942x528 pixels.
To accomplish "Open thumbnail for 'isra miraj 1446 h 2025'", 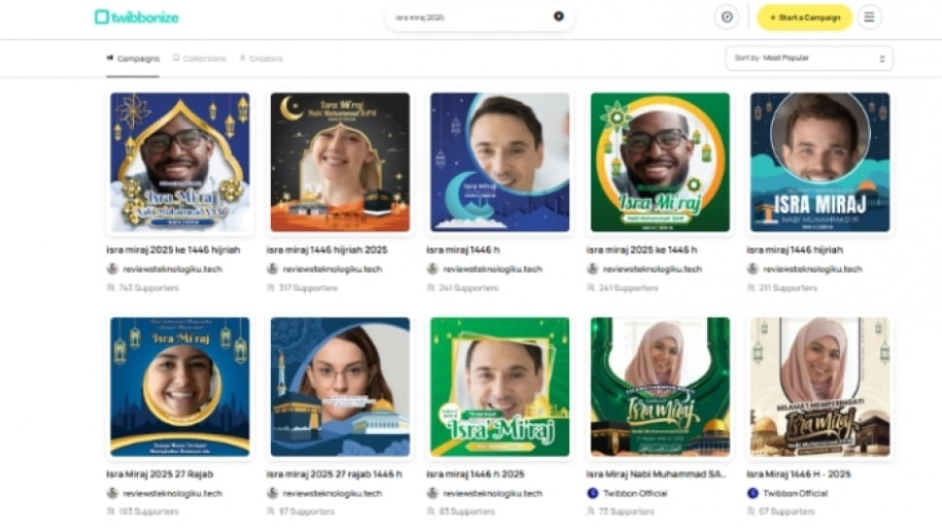I will pyautogui.click(x=500, y=387).
